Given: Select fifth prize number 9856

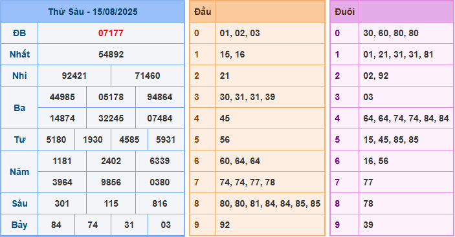Looking at the screenshot, I should point(111,182).
